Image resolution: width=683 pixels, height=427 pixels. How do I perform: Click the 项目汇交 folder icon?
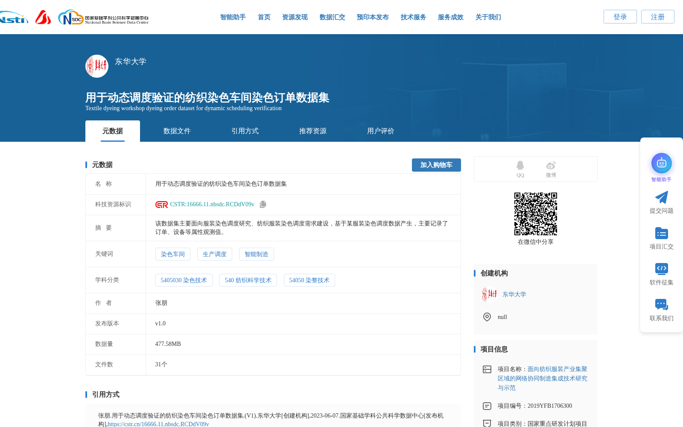tap(662, 233)
